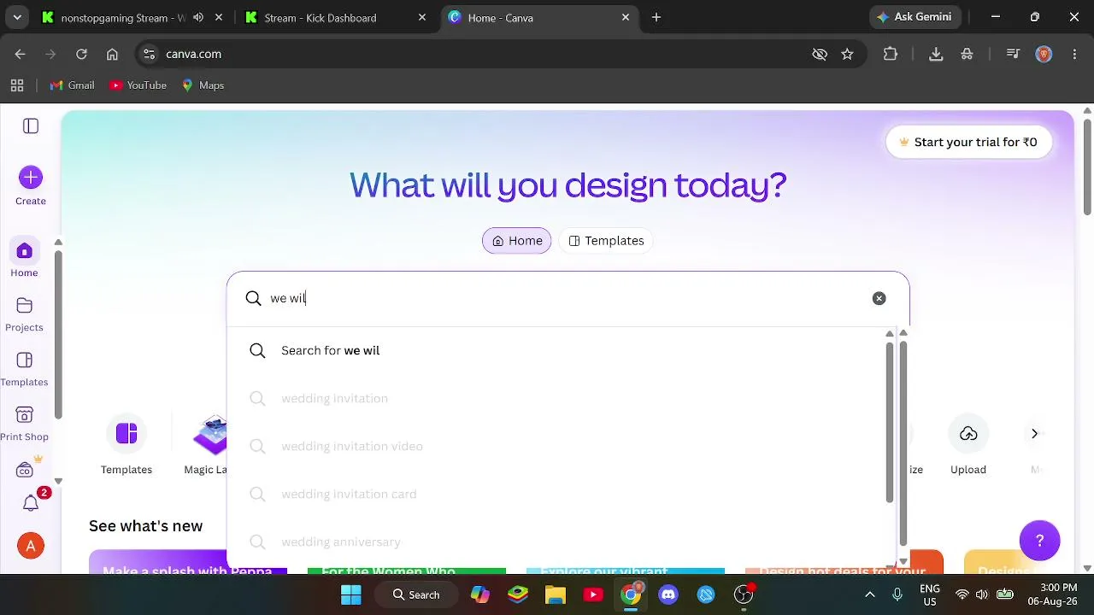Click the page scrollbar down arrow
1094x615 pixels.
click(1087, 568)
